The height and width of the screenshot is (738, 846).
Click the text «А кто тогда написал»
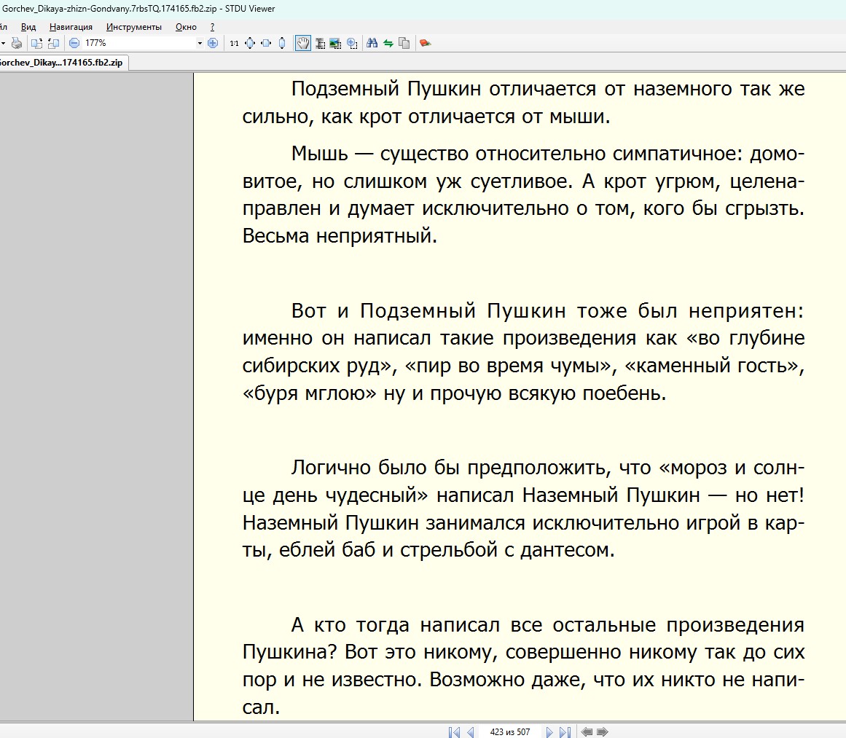pyautogui.click(x=396, y=625)
